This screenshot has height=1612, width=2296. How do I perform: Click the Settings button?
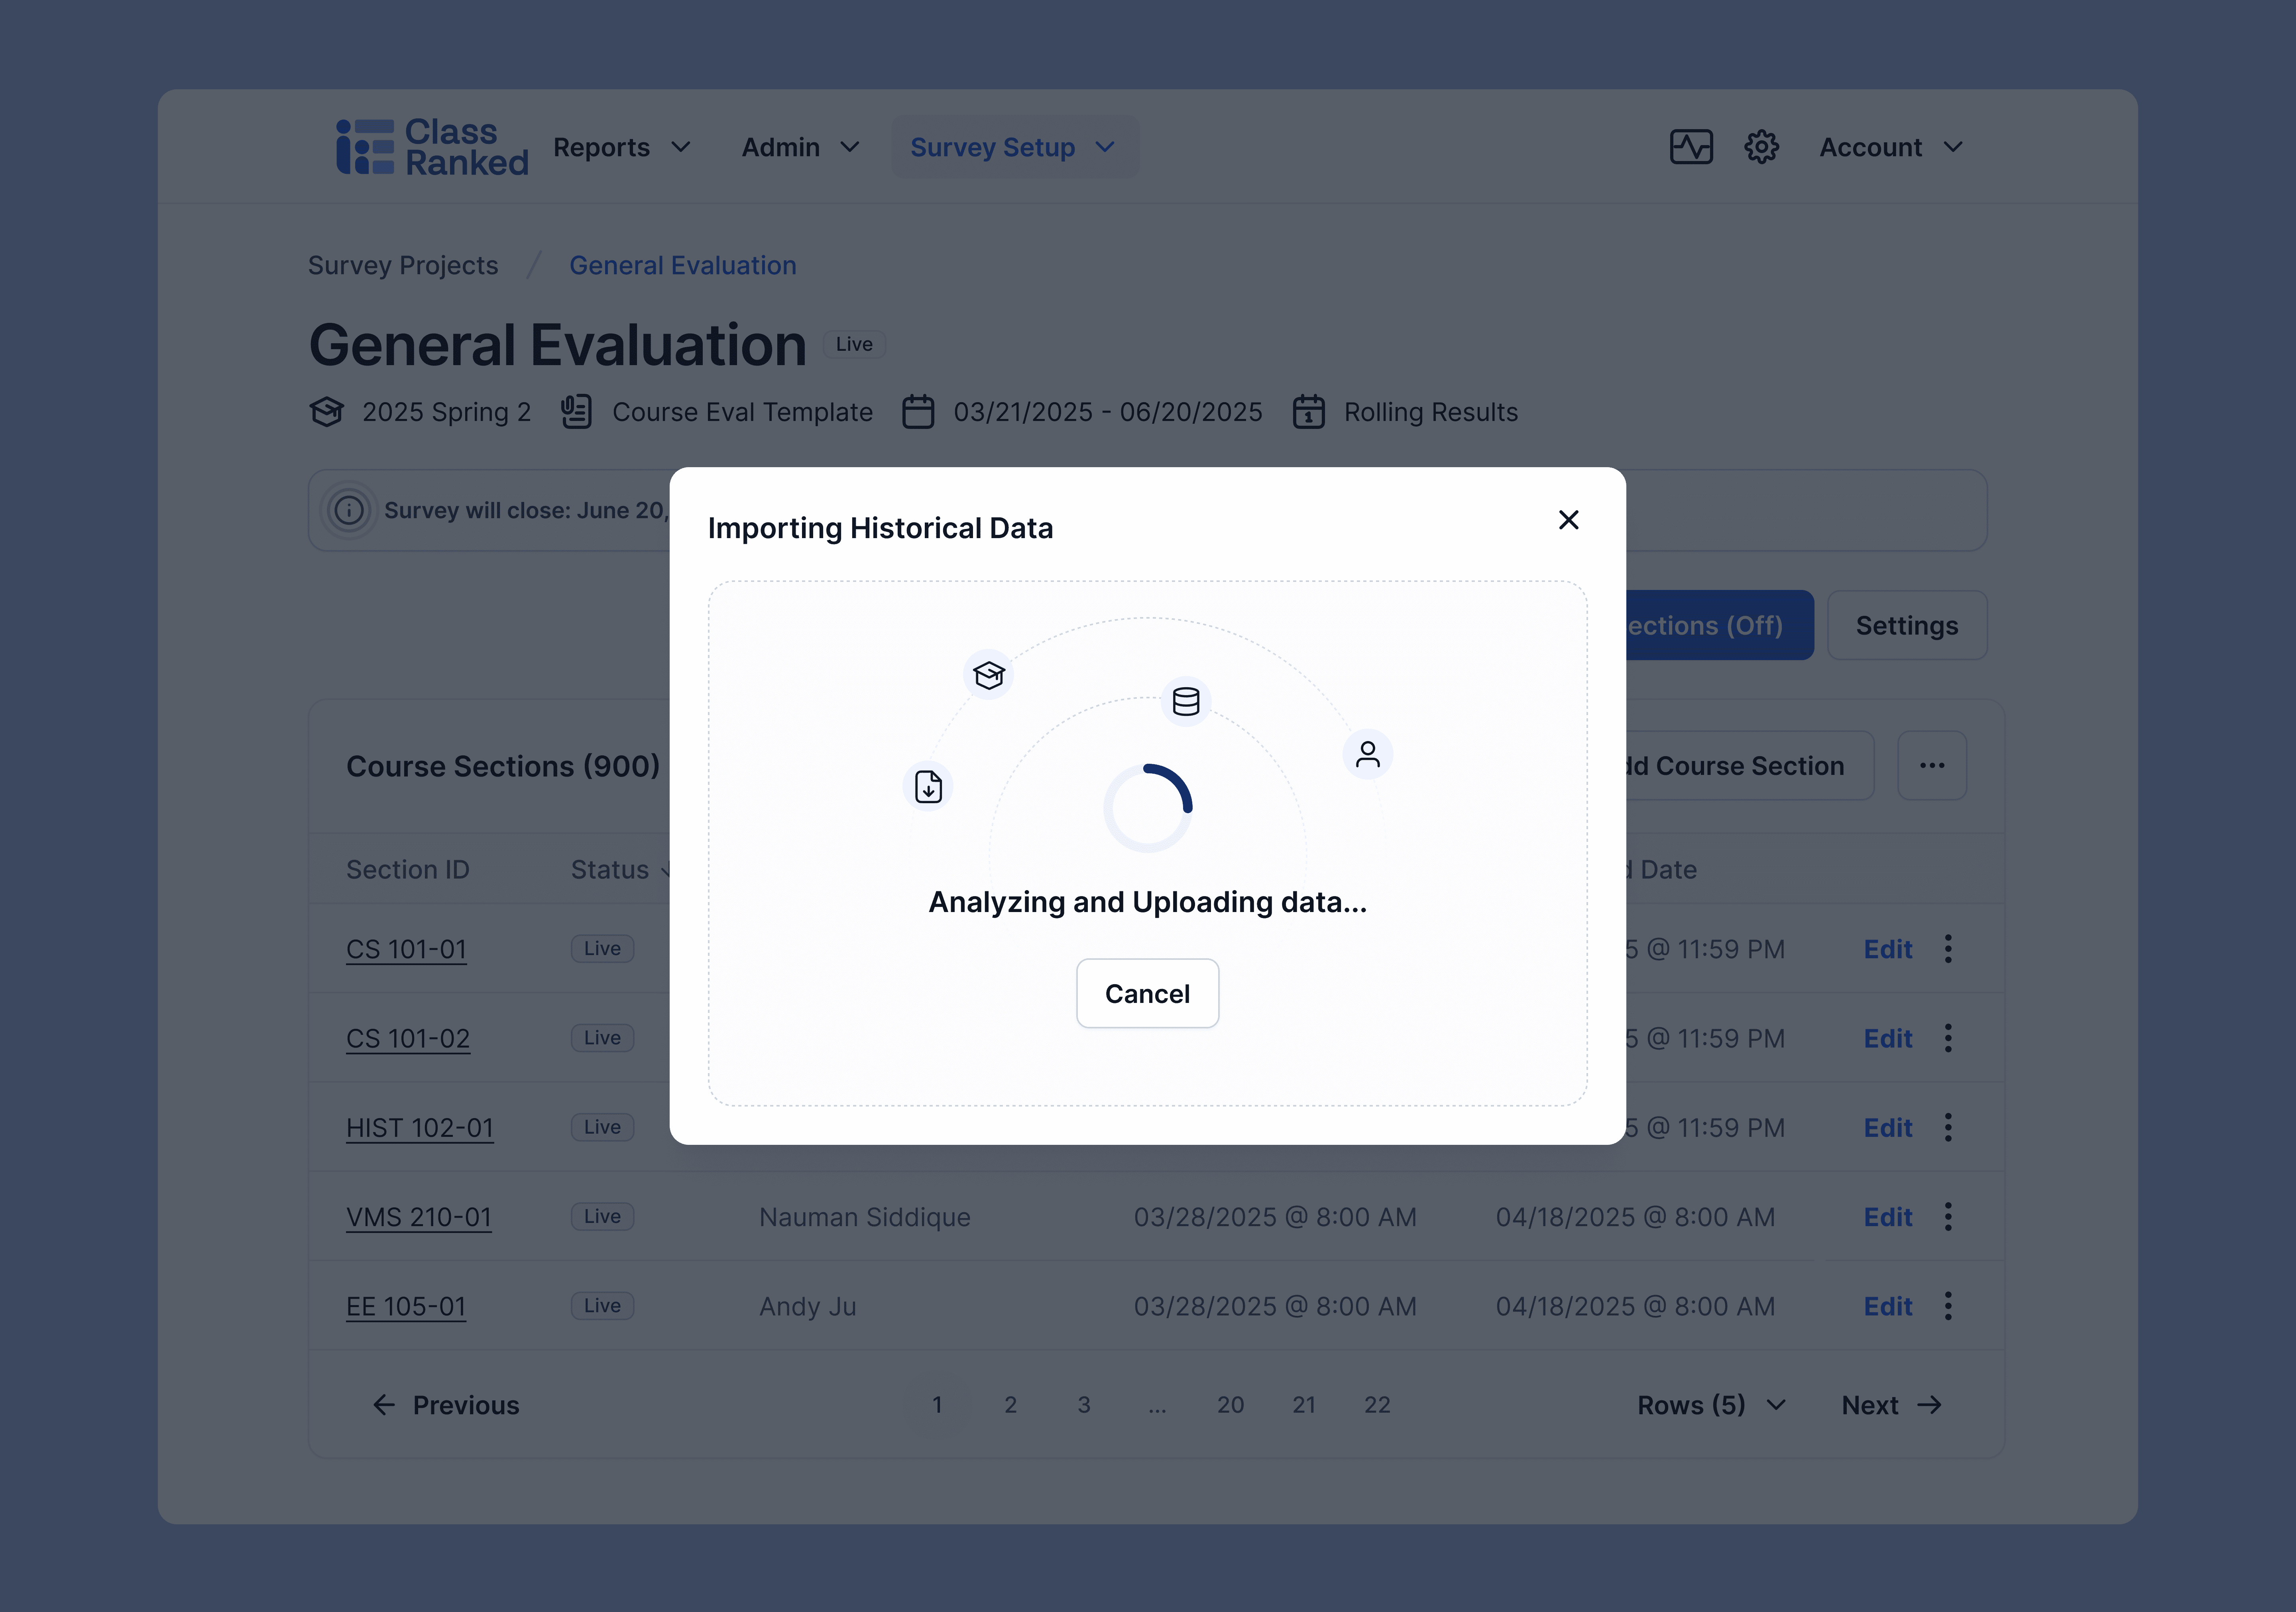pyautogui.click(x=1906, y=625)
